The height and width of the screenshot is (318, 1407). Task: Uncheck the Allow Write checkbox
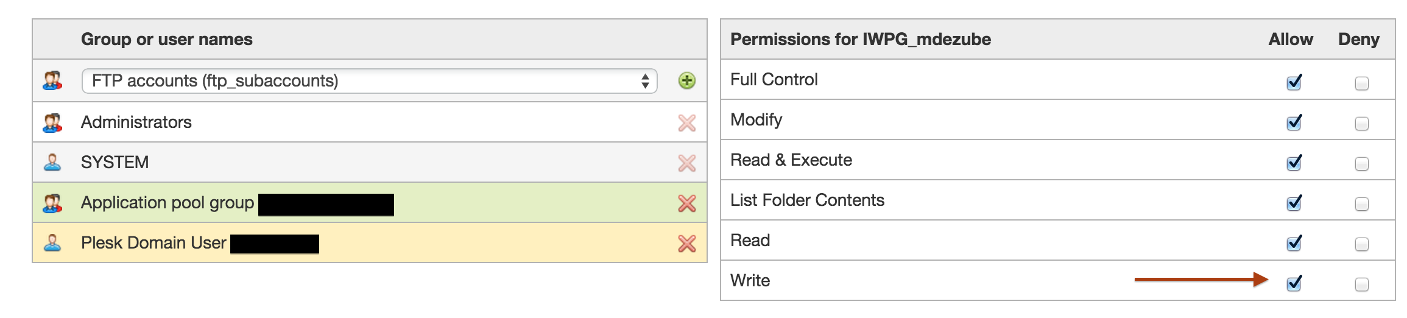pos(1294,284)
